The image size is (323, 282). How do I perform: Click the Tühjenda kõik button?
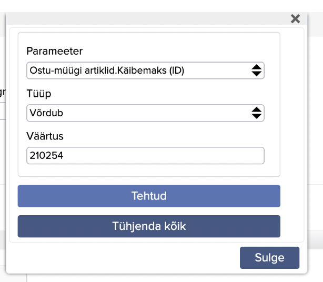[x=149, y=226]
